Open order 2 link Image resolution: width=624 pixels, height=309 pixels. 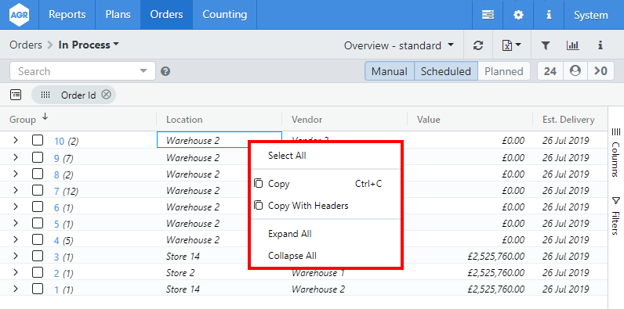click(x=56, y=273)
